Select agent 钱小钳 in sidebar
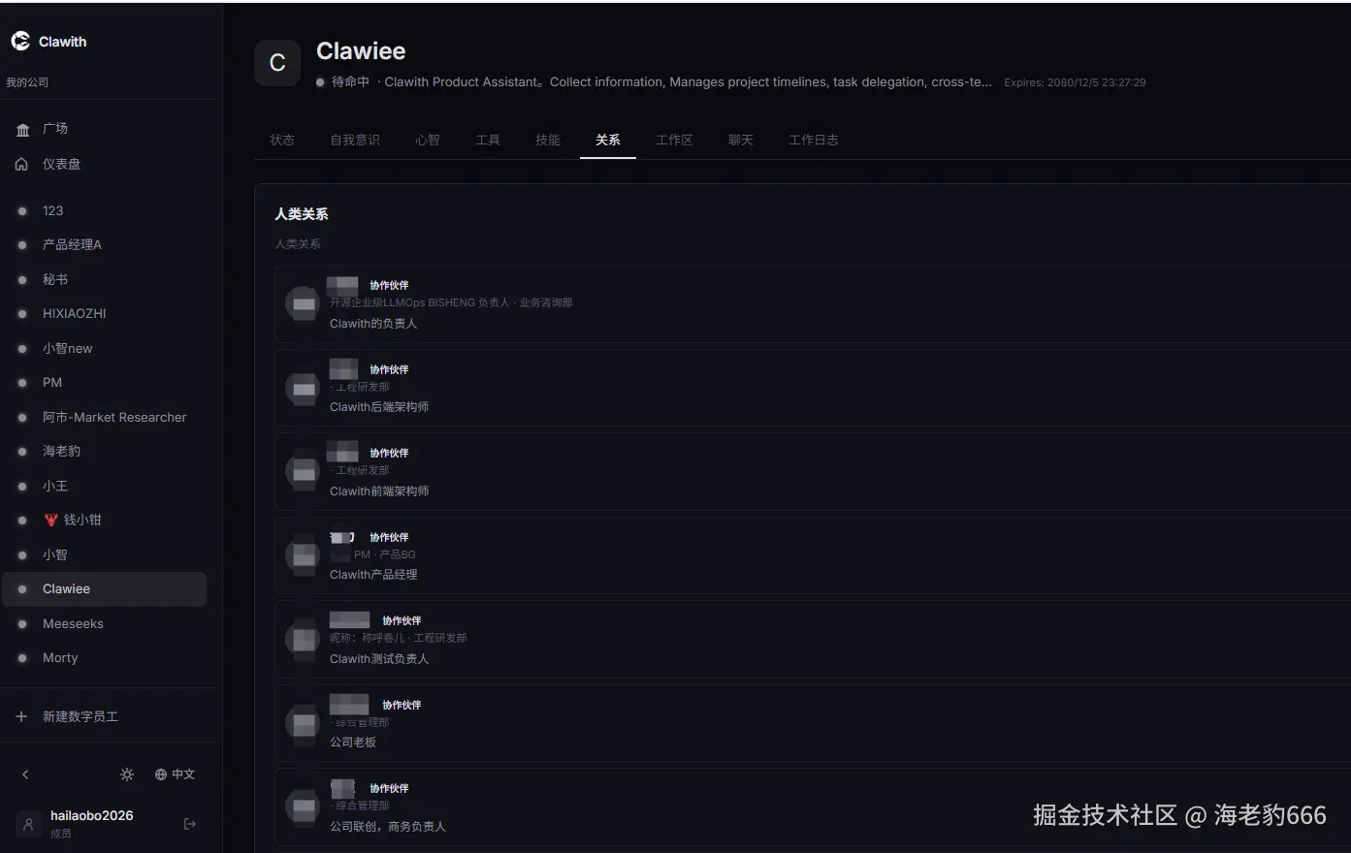Image resolution: width=1351 pixels, height=853 pixels. pos(104,520)
